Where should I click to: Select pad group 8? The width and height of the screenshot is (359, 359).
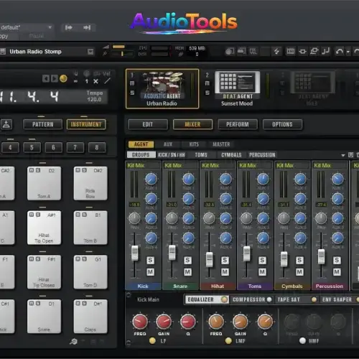coord(97,147)
